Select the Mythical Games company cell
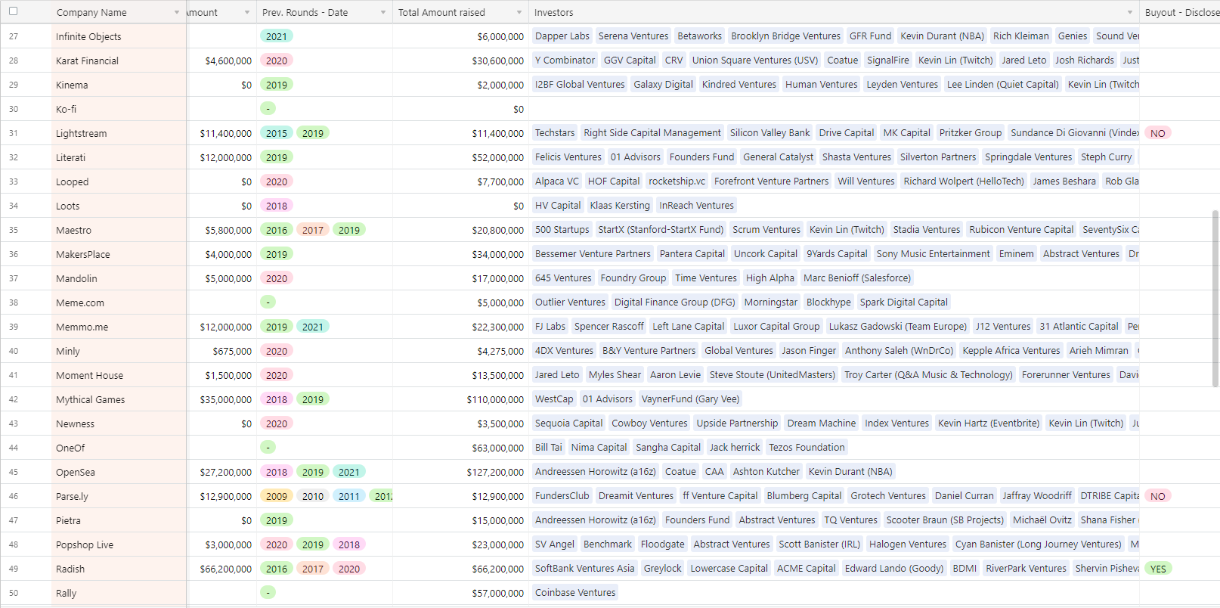 coord(119,399)
